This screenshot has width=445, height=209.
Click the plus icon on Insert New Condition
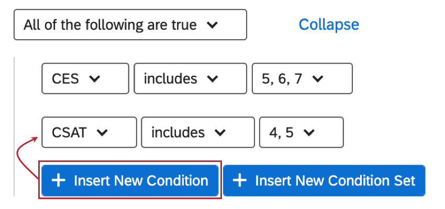tap(60, 181)
